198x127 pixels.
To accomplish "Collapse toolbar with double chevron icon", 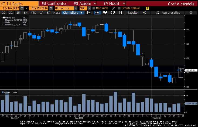I will pyautogui.click(x=144, y=13).
